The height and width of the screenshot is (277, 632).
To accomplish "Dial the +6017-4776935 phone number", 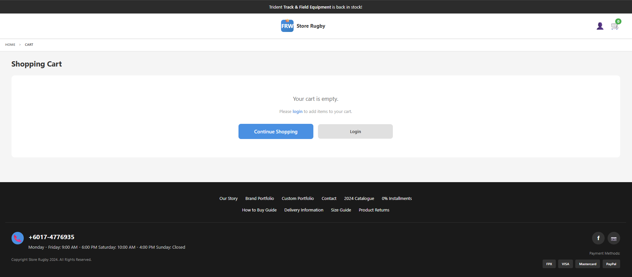I will click(x=51, y=237).
